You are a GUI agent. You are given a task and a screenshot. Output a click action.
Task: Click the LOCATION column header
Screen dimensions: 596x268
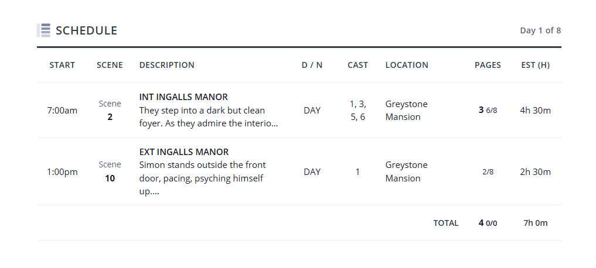tap(407, 65)
